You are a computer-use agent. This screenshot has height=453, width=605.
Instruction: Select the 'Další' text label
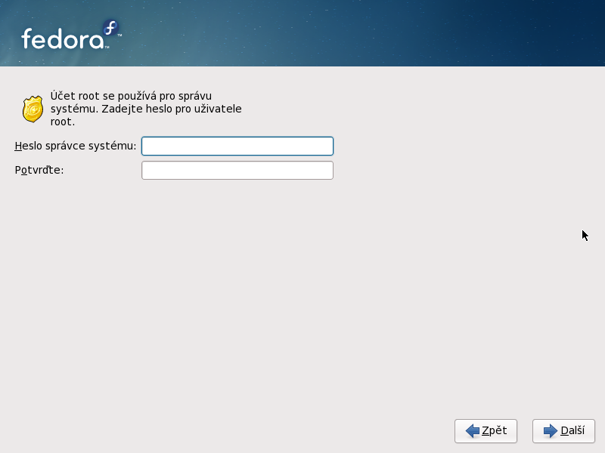coord(572,430)
